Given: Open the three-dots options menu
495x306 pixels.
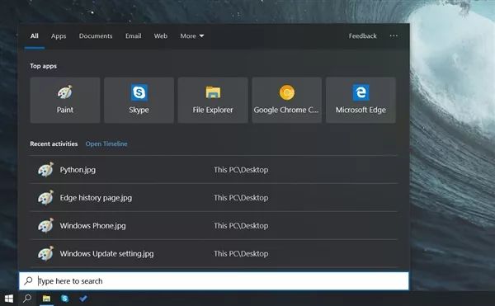Looking at the screenshot, I should [394, 35].
